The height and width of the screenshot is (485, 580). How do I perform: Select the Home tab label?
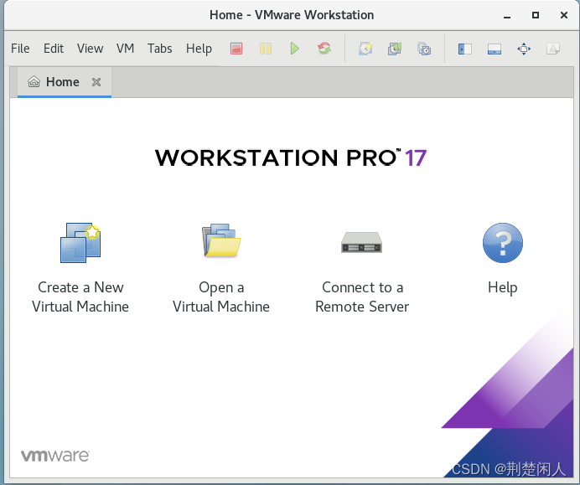click(63, 82)
